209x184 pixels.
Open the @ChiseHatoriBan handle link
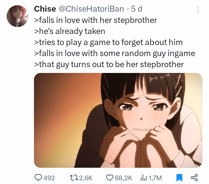click(x=91, y=9)
